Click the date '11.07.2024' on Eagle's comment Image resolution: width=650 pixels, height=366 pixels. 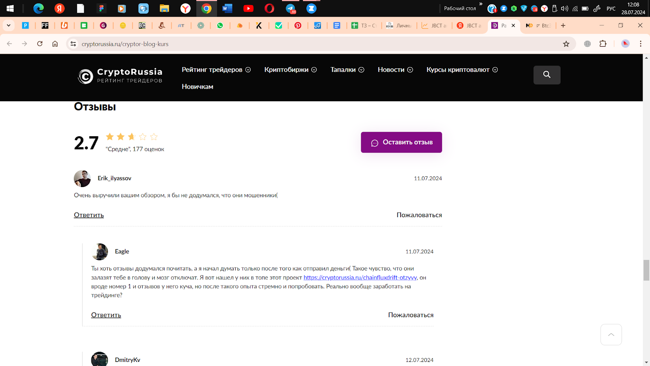pos(419,252)
